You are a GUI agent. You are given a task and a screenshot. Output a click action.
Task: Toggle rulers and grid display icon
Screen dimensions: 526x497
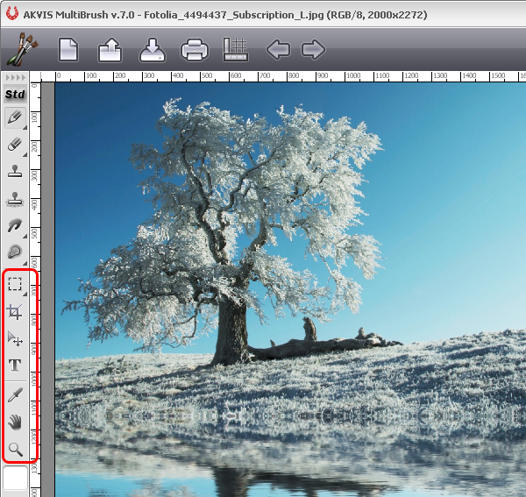click(236, 49)
